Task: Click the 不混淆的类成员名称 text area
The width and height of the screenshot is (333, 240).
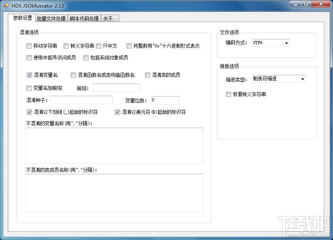Action: [x=114, y=193]
